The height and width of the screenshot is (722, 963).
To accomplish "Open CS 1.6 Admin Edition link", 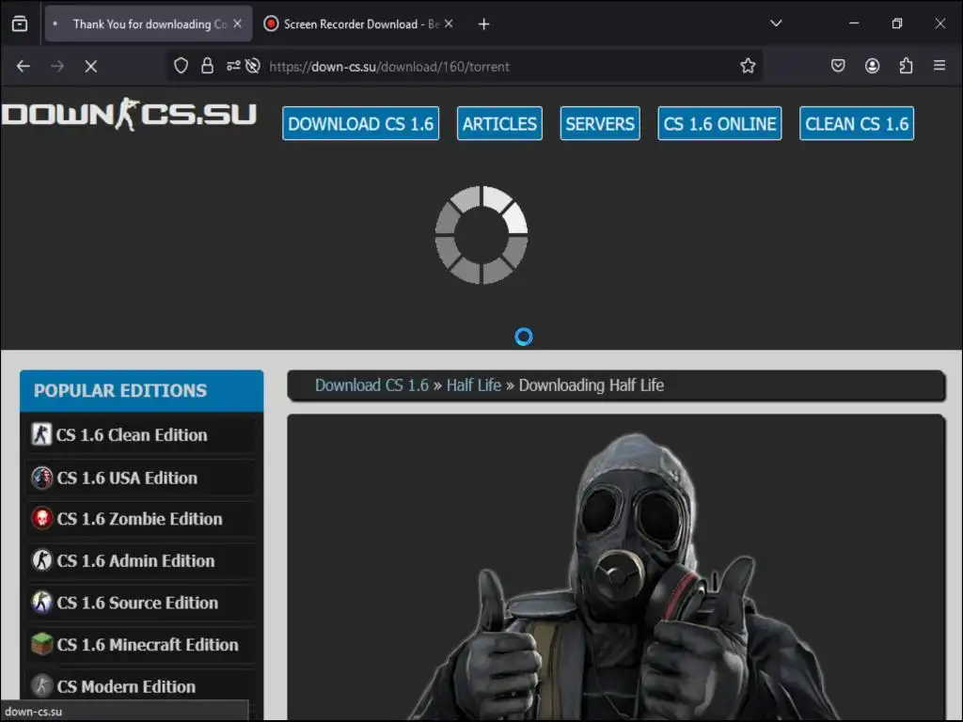I will [135, 560].
